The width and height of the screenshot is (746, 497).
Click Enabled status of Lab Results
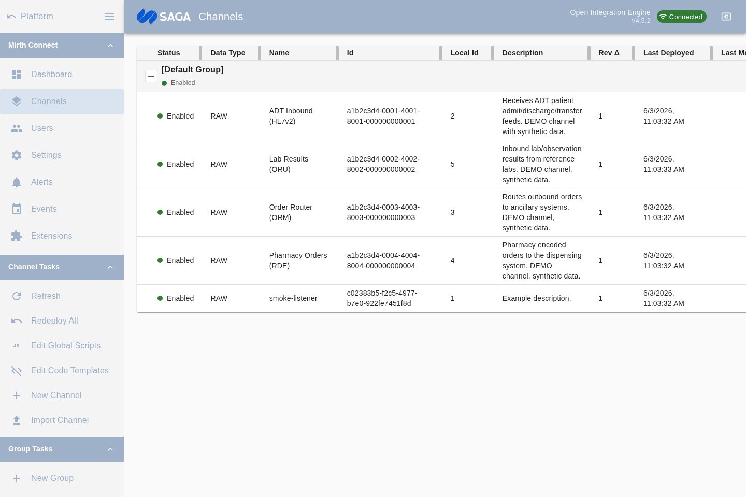[x=176, y=164]
